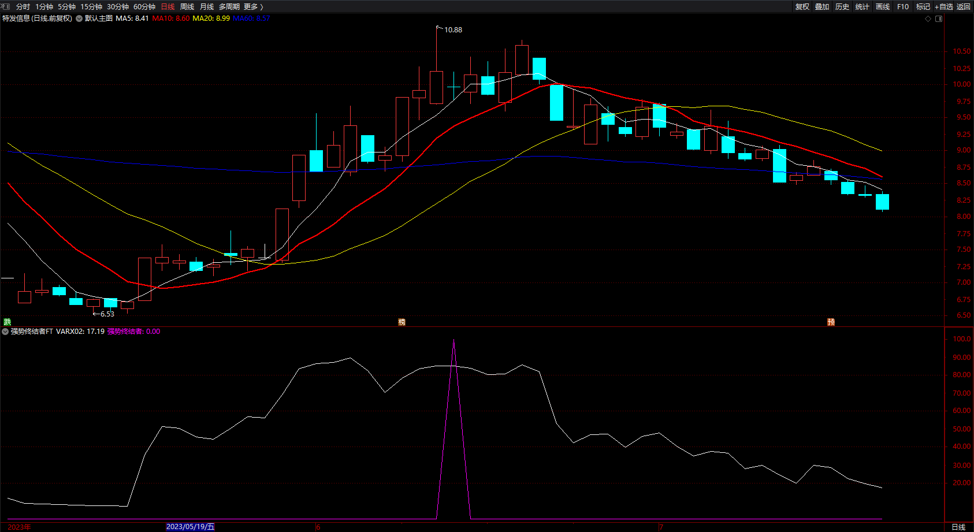Toggle 叠加 overlay comparison
This screenshot has width=974, height=532.
point(822,6)
